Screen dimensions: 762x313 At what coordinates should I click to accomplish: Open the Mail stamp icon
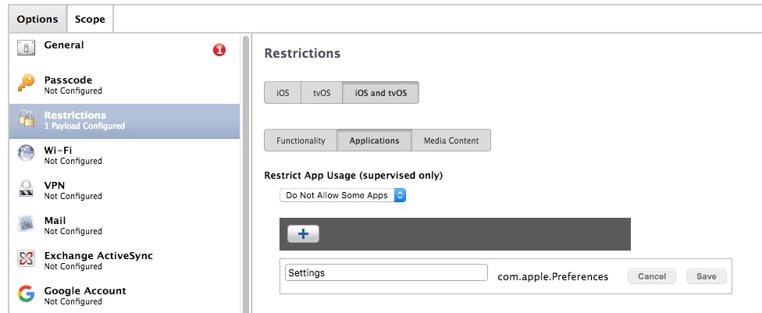pos(27,223)
